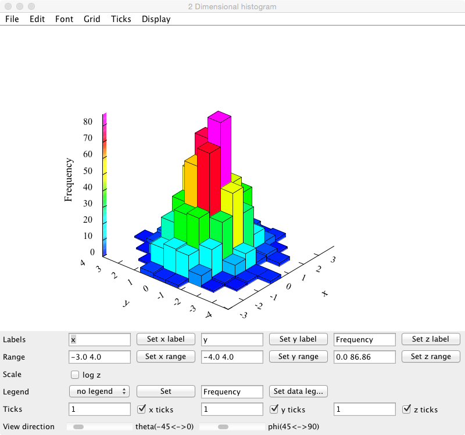The image size is (465, 435).
Task: Focus the z range field showing 0.0 86.86
Action: click(x=364, y=357)
